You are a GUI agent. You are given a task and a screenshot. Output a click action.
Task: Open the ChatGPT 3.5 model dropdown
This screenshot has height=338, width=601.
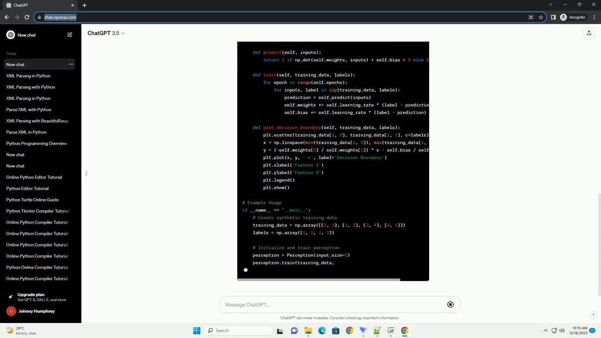pos(106,33)
